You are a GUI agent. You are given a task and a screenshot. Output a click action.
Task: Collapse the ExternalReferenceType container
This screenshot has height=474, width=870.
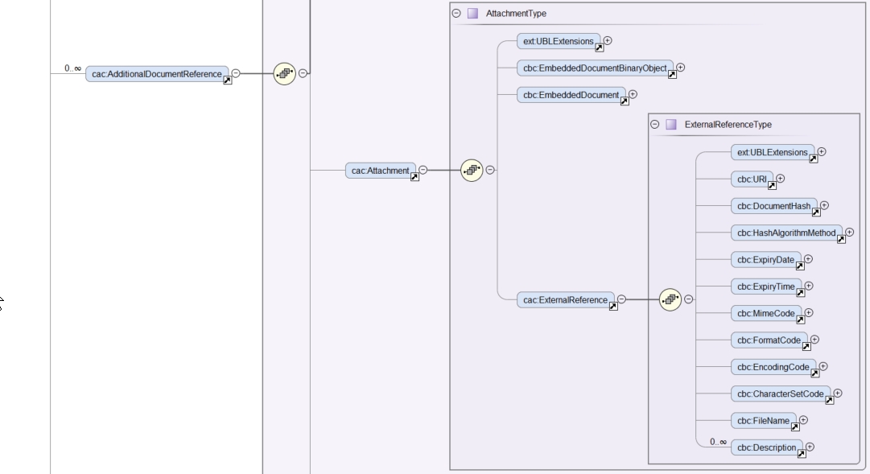(656, 125)
